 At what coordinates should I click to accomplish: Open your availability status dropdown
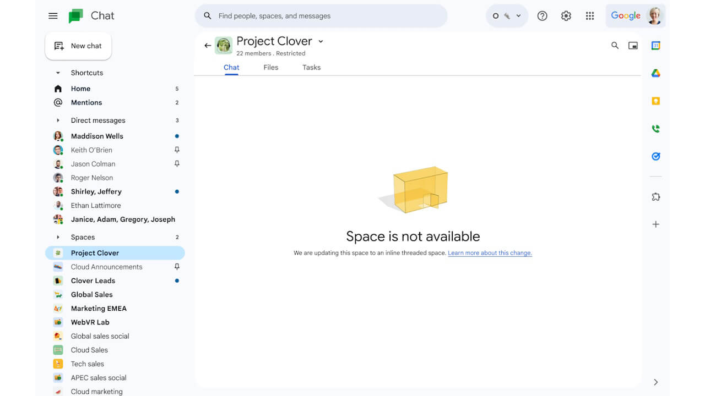click(x=506, y=16)
